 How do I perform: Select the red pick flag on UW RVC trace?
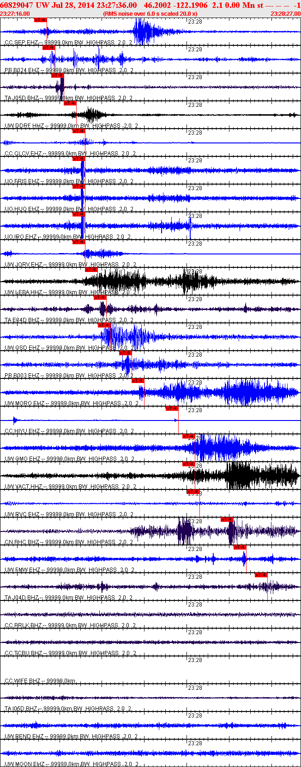(193, 492)
